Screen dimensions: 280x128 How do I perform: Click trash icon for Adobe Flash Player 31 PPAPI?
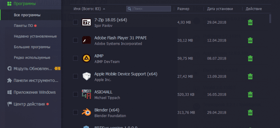[x=250, y=40]
